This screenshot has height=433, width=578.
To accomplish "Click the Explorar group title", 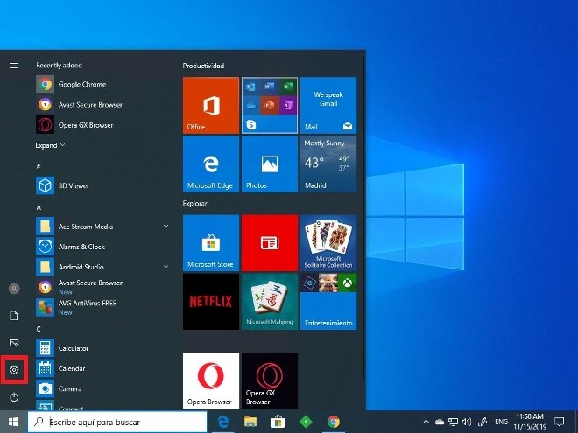I will click(x=195, y=203).
